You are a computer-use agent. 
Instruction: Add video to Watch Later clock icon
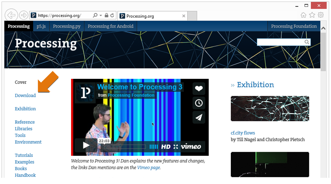(x=199, y=103)
